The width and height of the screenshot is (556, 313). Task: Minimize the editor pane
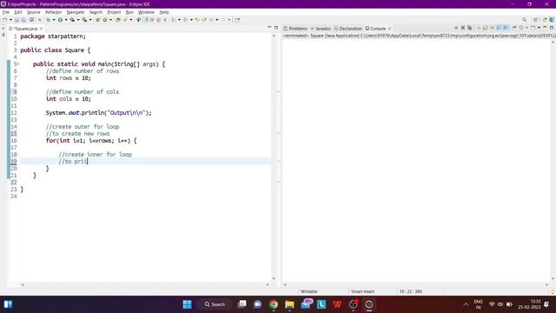269,27
